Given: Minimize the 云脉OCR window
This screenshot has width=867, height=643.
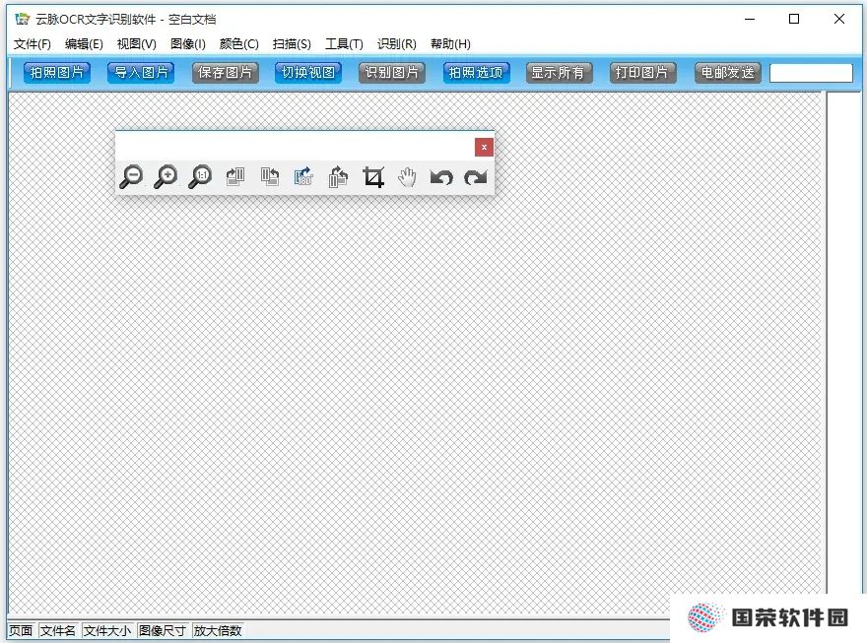Looking at the screenshot, I should (750, 19).
